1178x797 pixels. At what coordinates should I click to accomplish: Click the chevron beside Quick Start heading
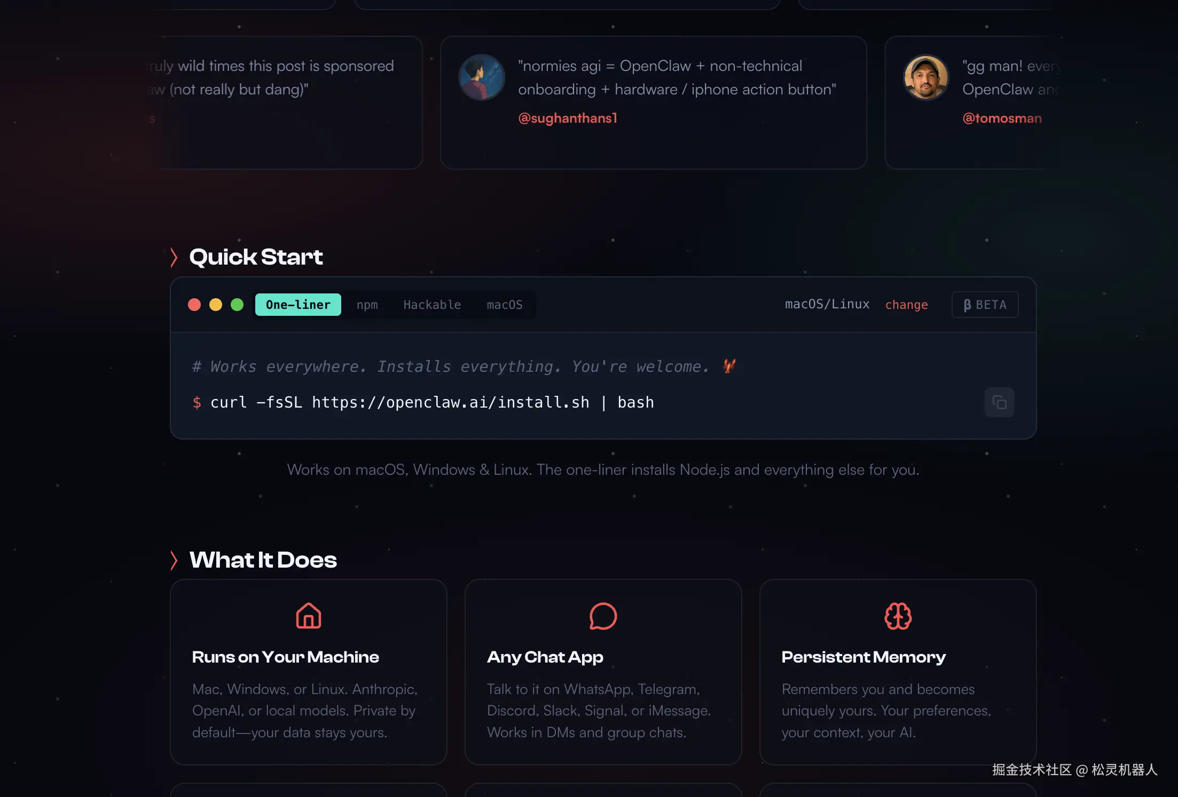click(174, 257)
